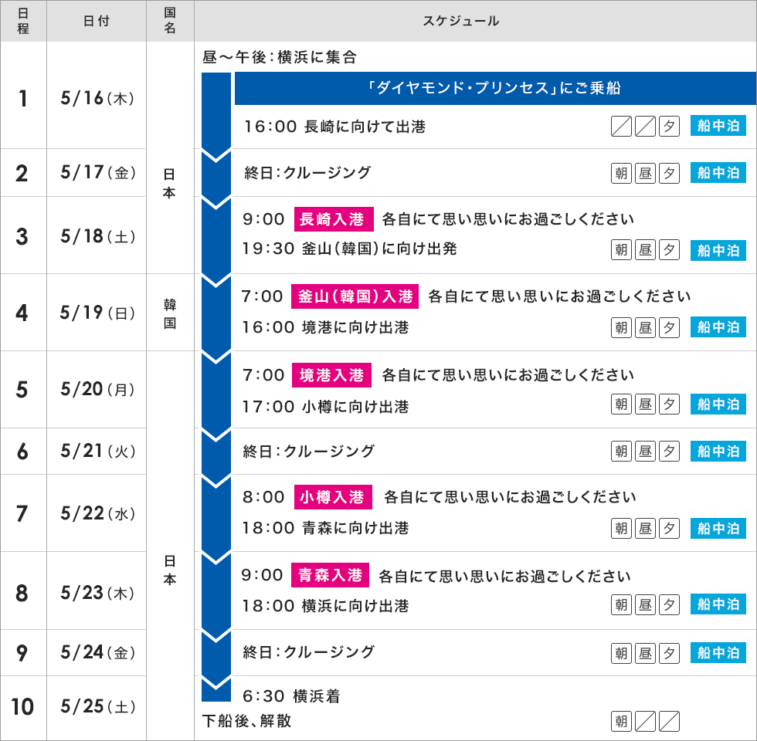Click the 夕 dinner icon on the 5/19 row
Viewport: 757px width, 741px height.
point(669,327)
